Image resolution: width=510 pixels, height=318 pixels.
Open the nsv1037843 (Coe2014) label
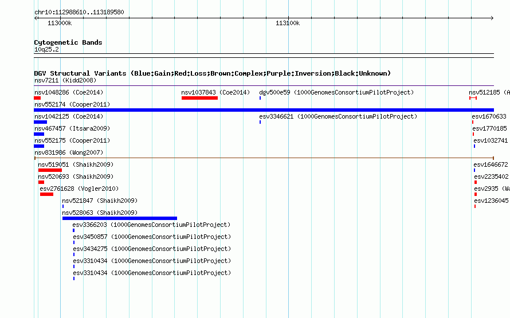215,92
